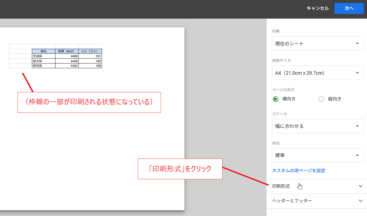
Task: Select the 横向き orientation radio button
Action: tap(276, 99)
